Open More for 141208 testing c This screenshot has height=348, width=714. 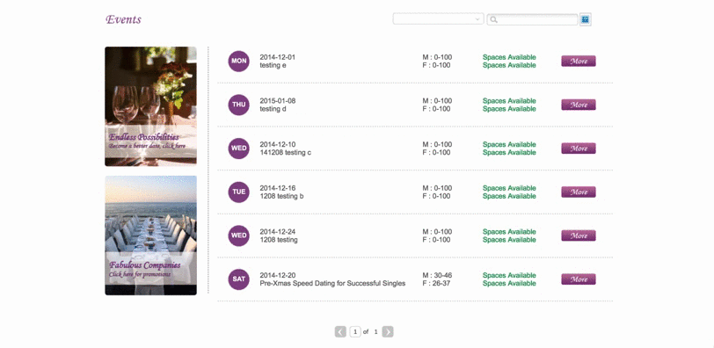coord(579,149)
